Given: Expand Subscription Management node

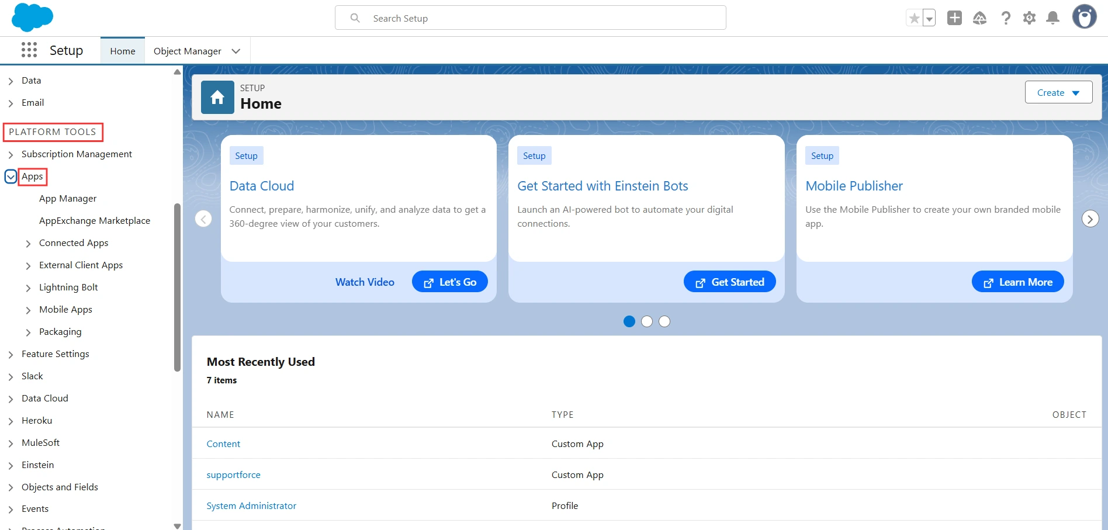Looking at the screenshot, I should click(11, 154).
